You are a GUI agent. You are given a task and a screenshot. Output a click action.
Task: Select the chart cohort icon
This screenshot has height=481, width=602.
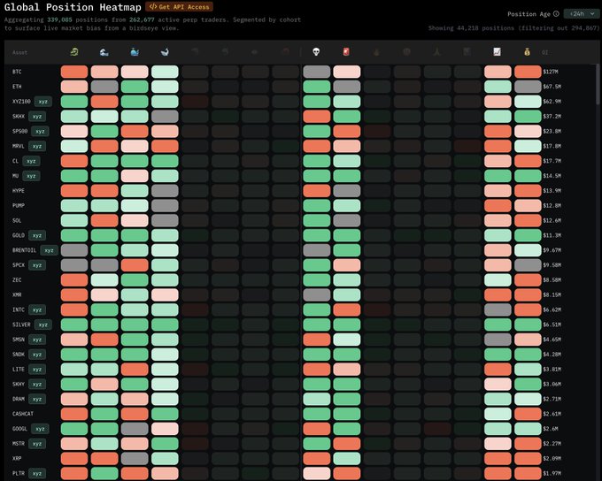pos(498,52)
